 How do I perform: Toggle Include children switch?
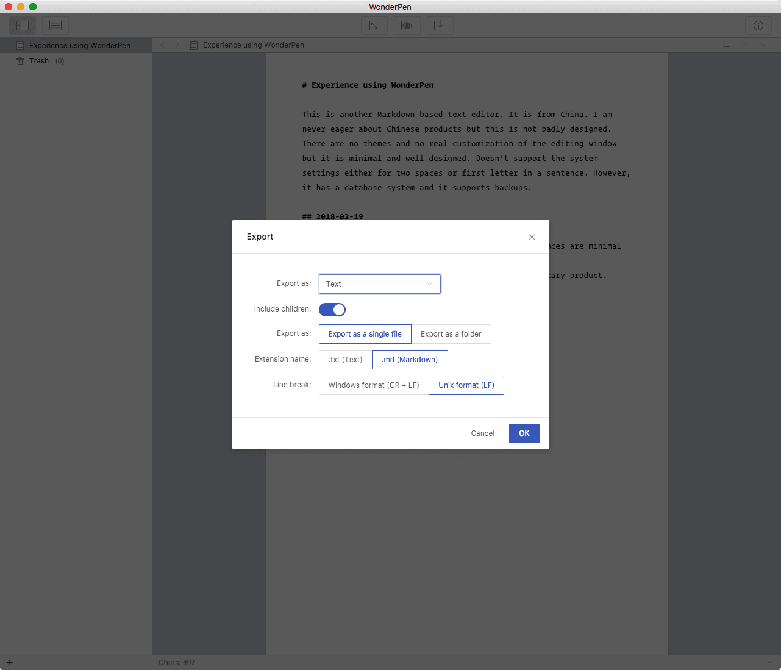pos(332,310)
